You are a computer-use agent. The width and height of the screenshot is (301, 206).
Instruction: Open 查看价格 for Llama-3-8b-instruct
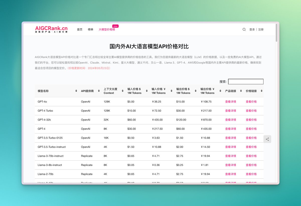click(251, 165)
